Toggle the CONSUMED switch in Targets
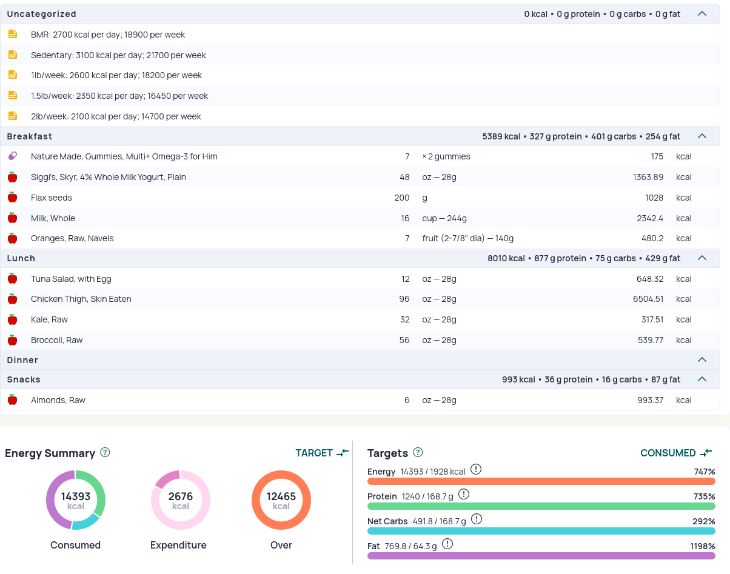 [x=676, y=453]
